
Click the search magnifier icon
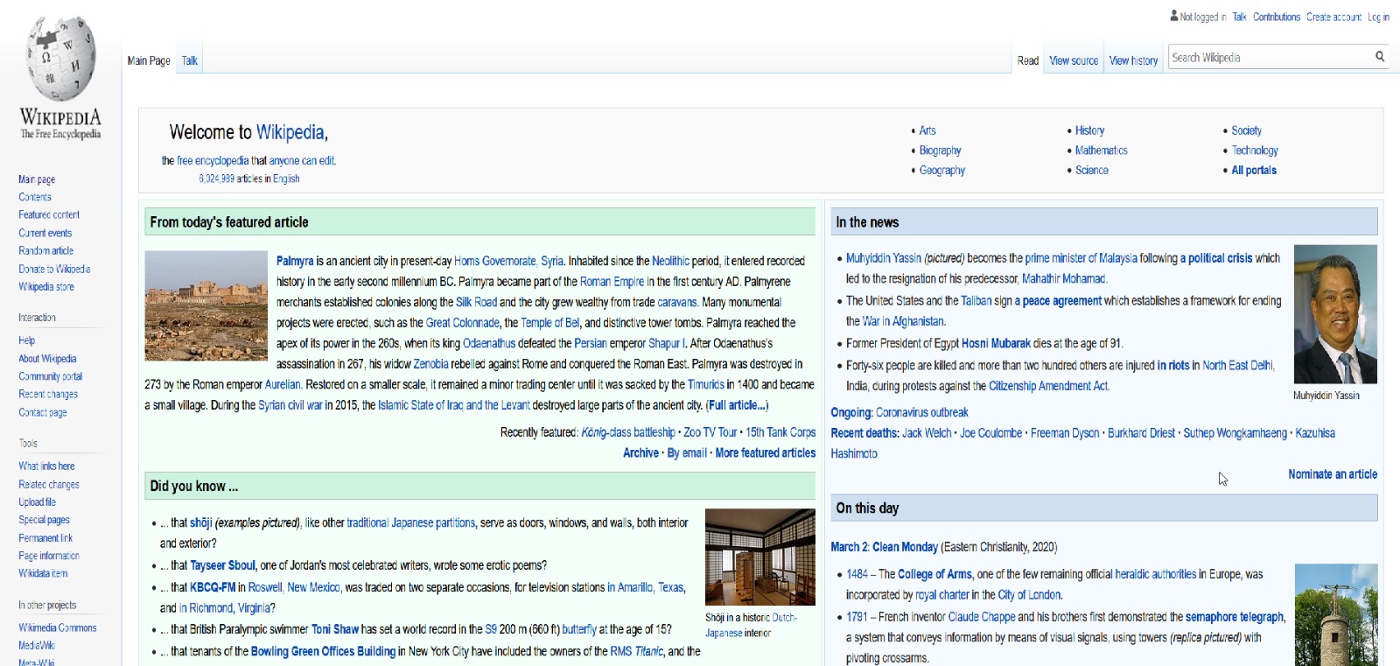tap(1380, 57)
